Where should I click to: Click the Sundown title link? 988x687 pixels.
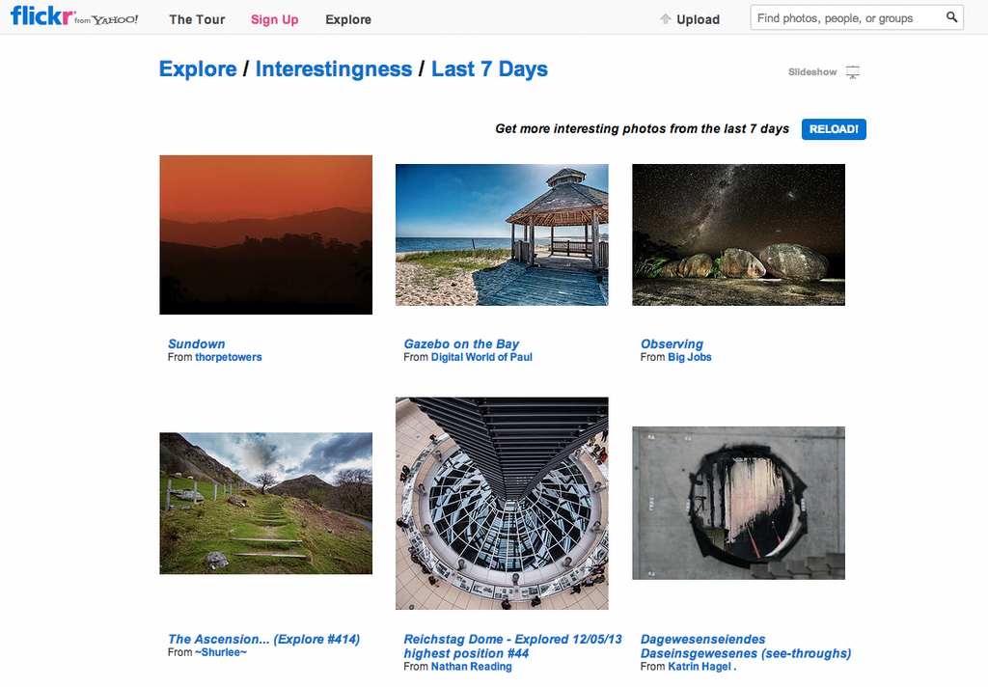[197, 344]
